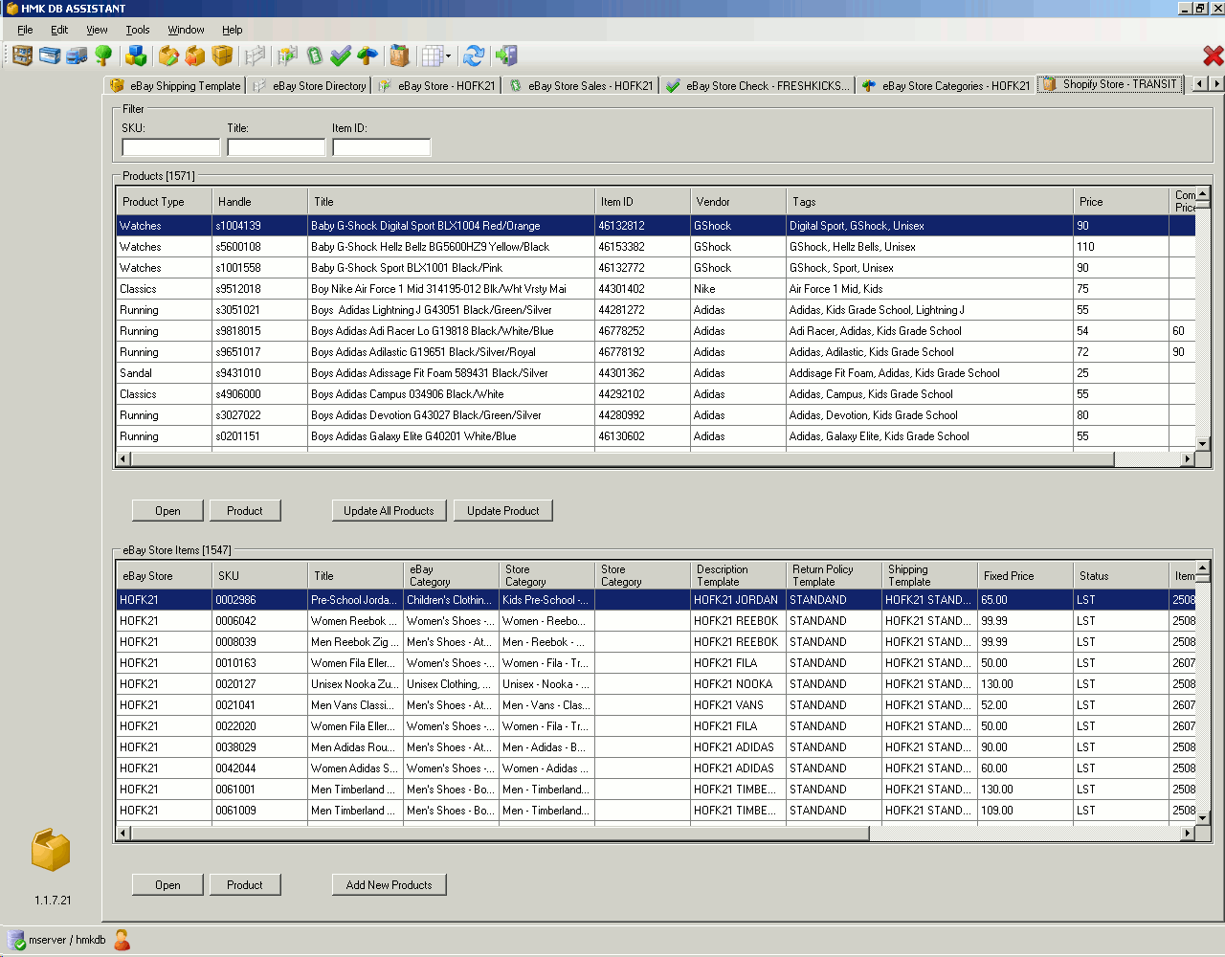The width and height of the screenshot is (1225, 957).
Task: Switch to eBay Shipping Template tab
Action: tap(175, 85)
